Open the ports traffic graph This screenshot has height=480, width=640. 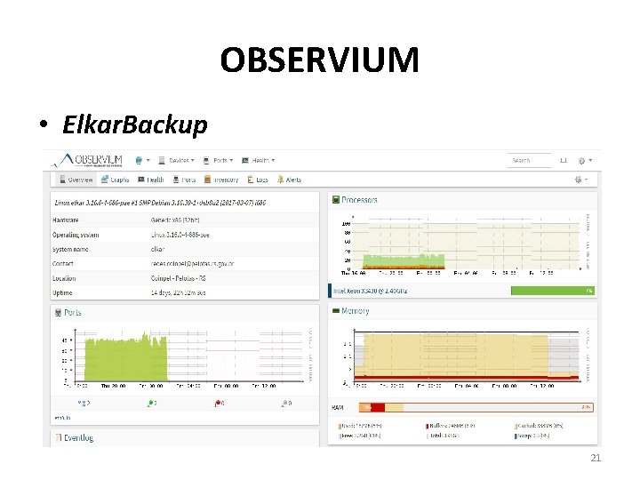(186, 358)
